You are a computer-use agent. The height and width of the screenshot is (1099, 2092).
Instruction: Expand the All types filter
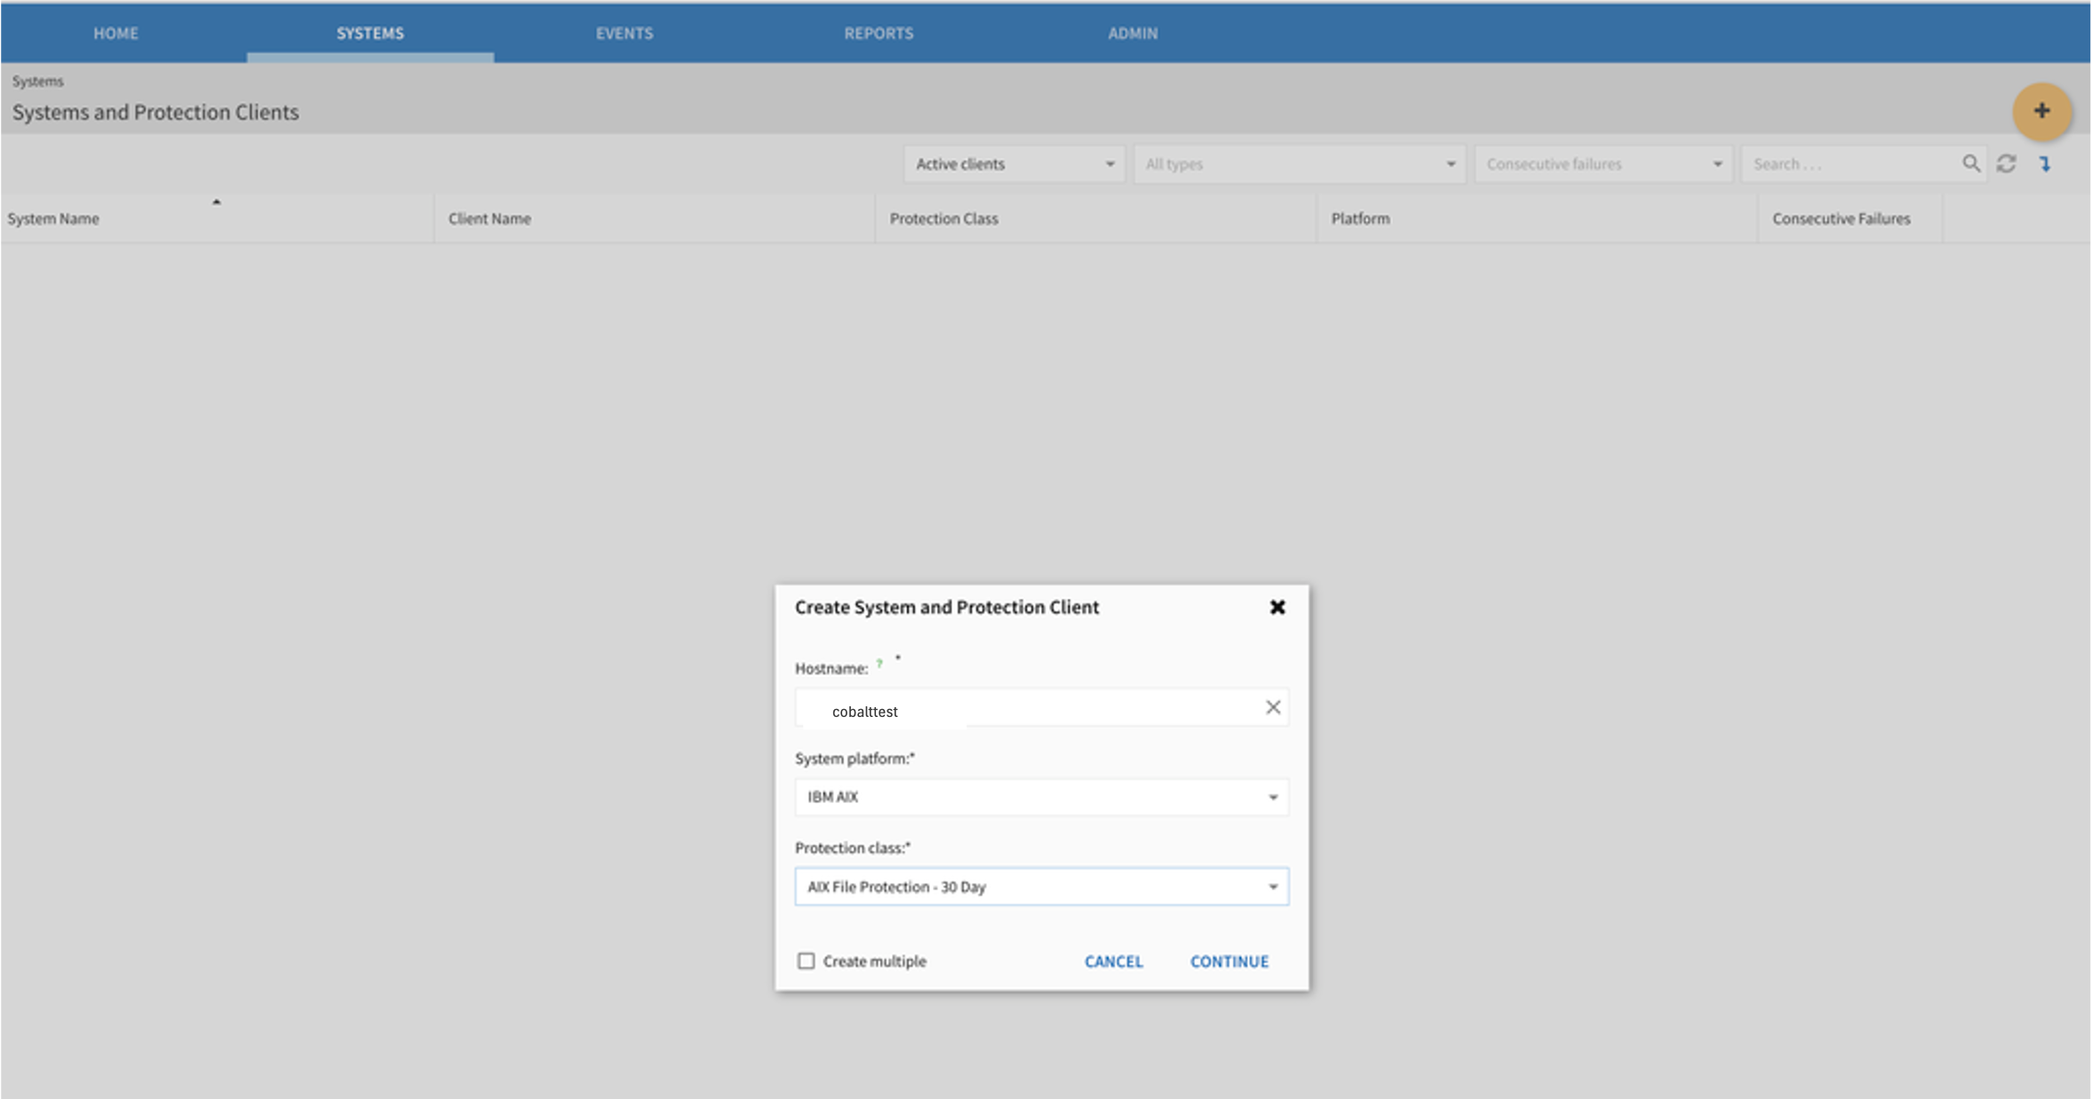1299,163
